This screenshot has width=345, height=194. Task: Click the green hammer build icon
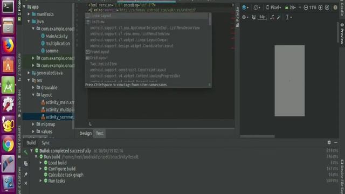pos(25,152)
